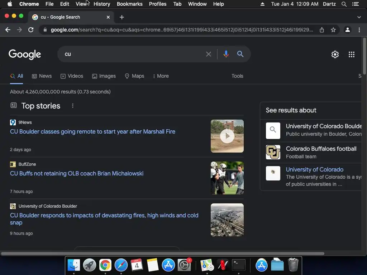Select Colorado Buffaloes football result
The image size is (367, 275).
(x=314, y=152)
